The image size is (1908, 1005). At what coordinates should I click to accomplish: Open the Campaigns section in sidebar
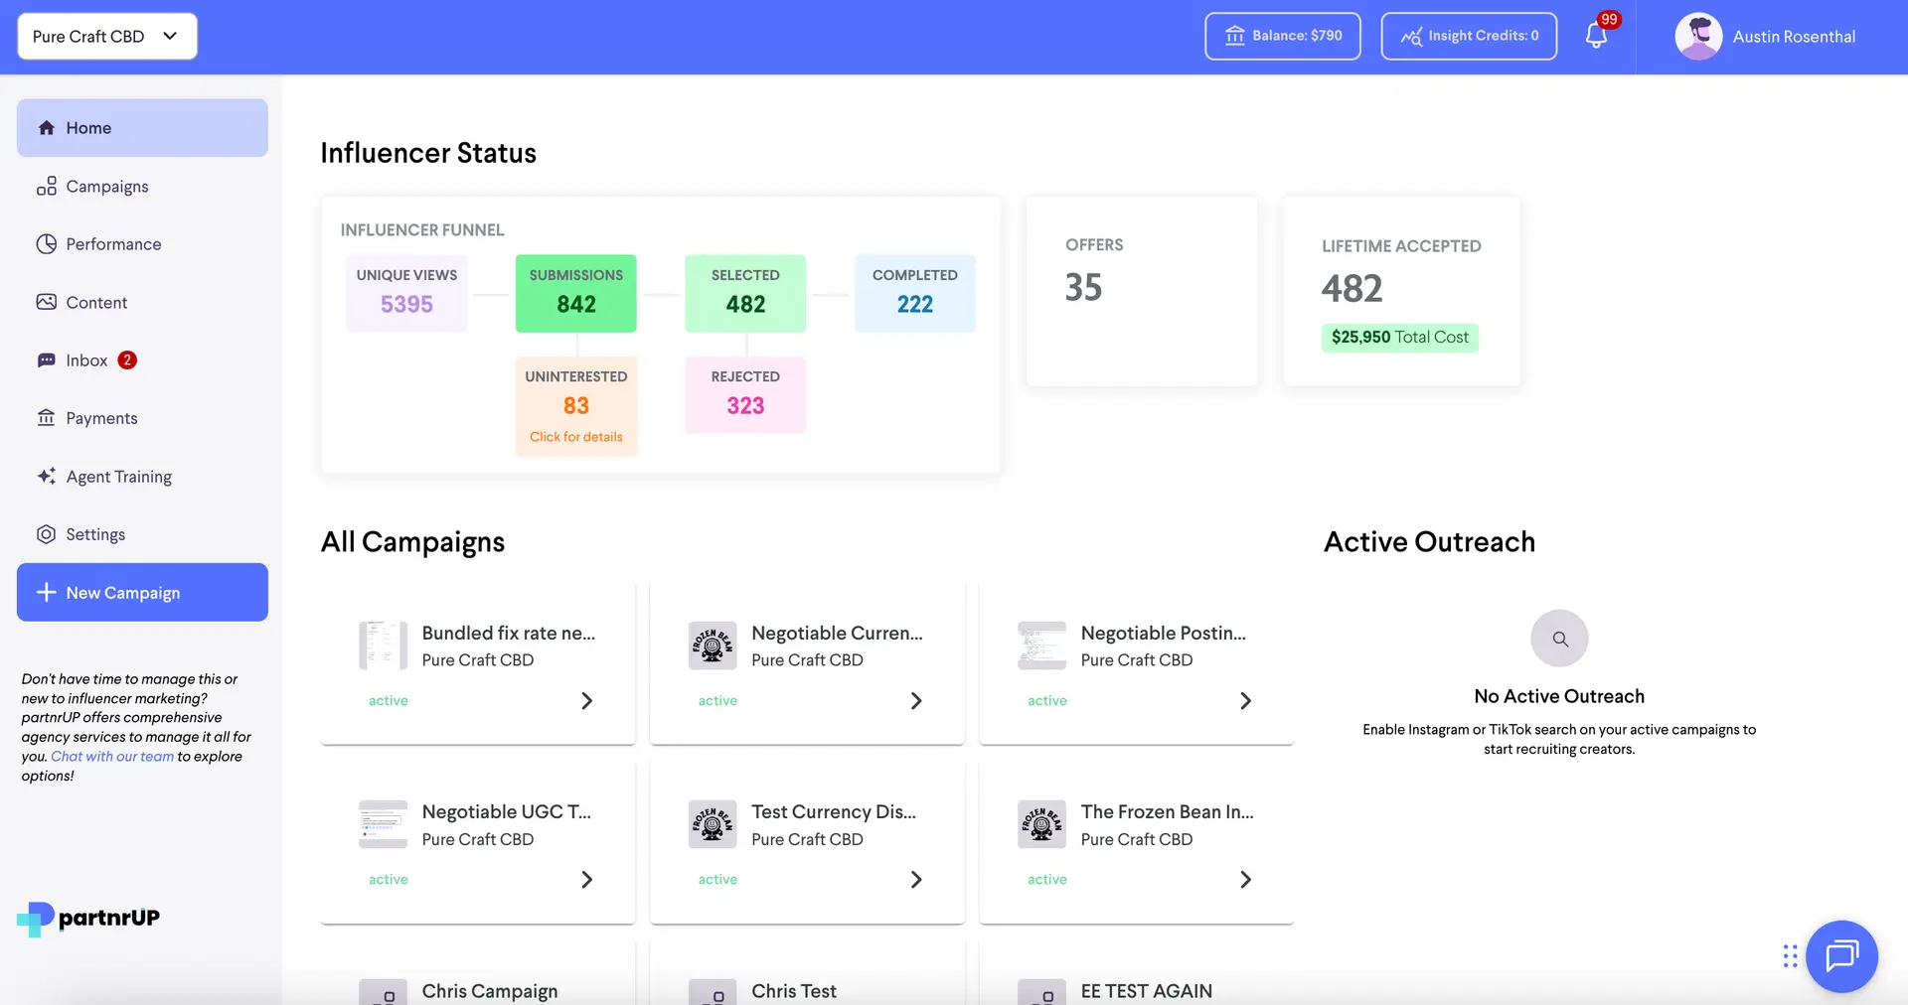pos(106,186)
